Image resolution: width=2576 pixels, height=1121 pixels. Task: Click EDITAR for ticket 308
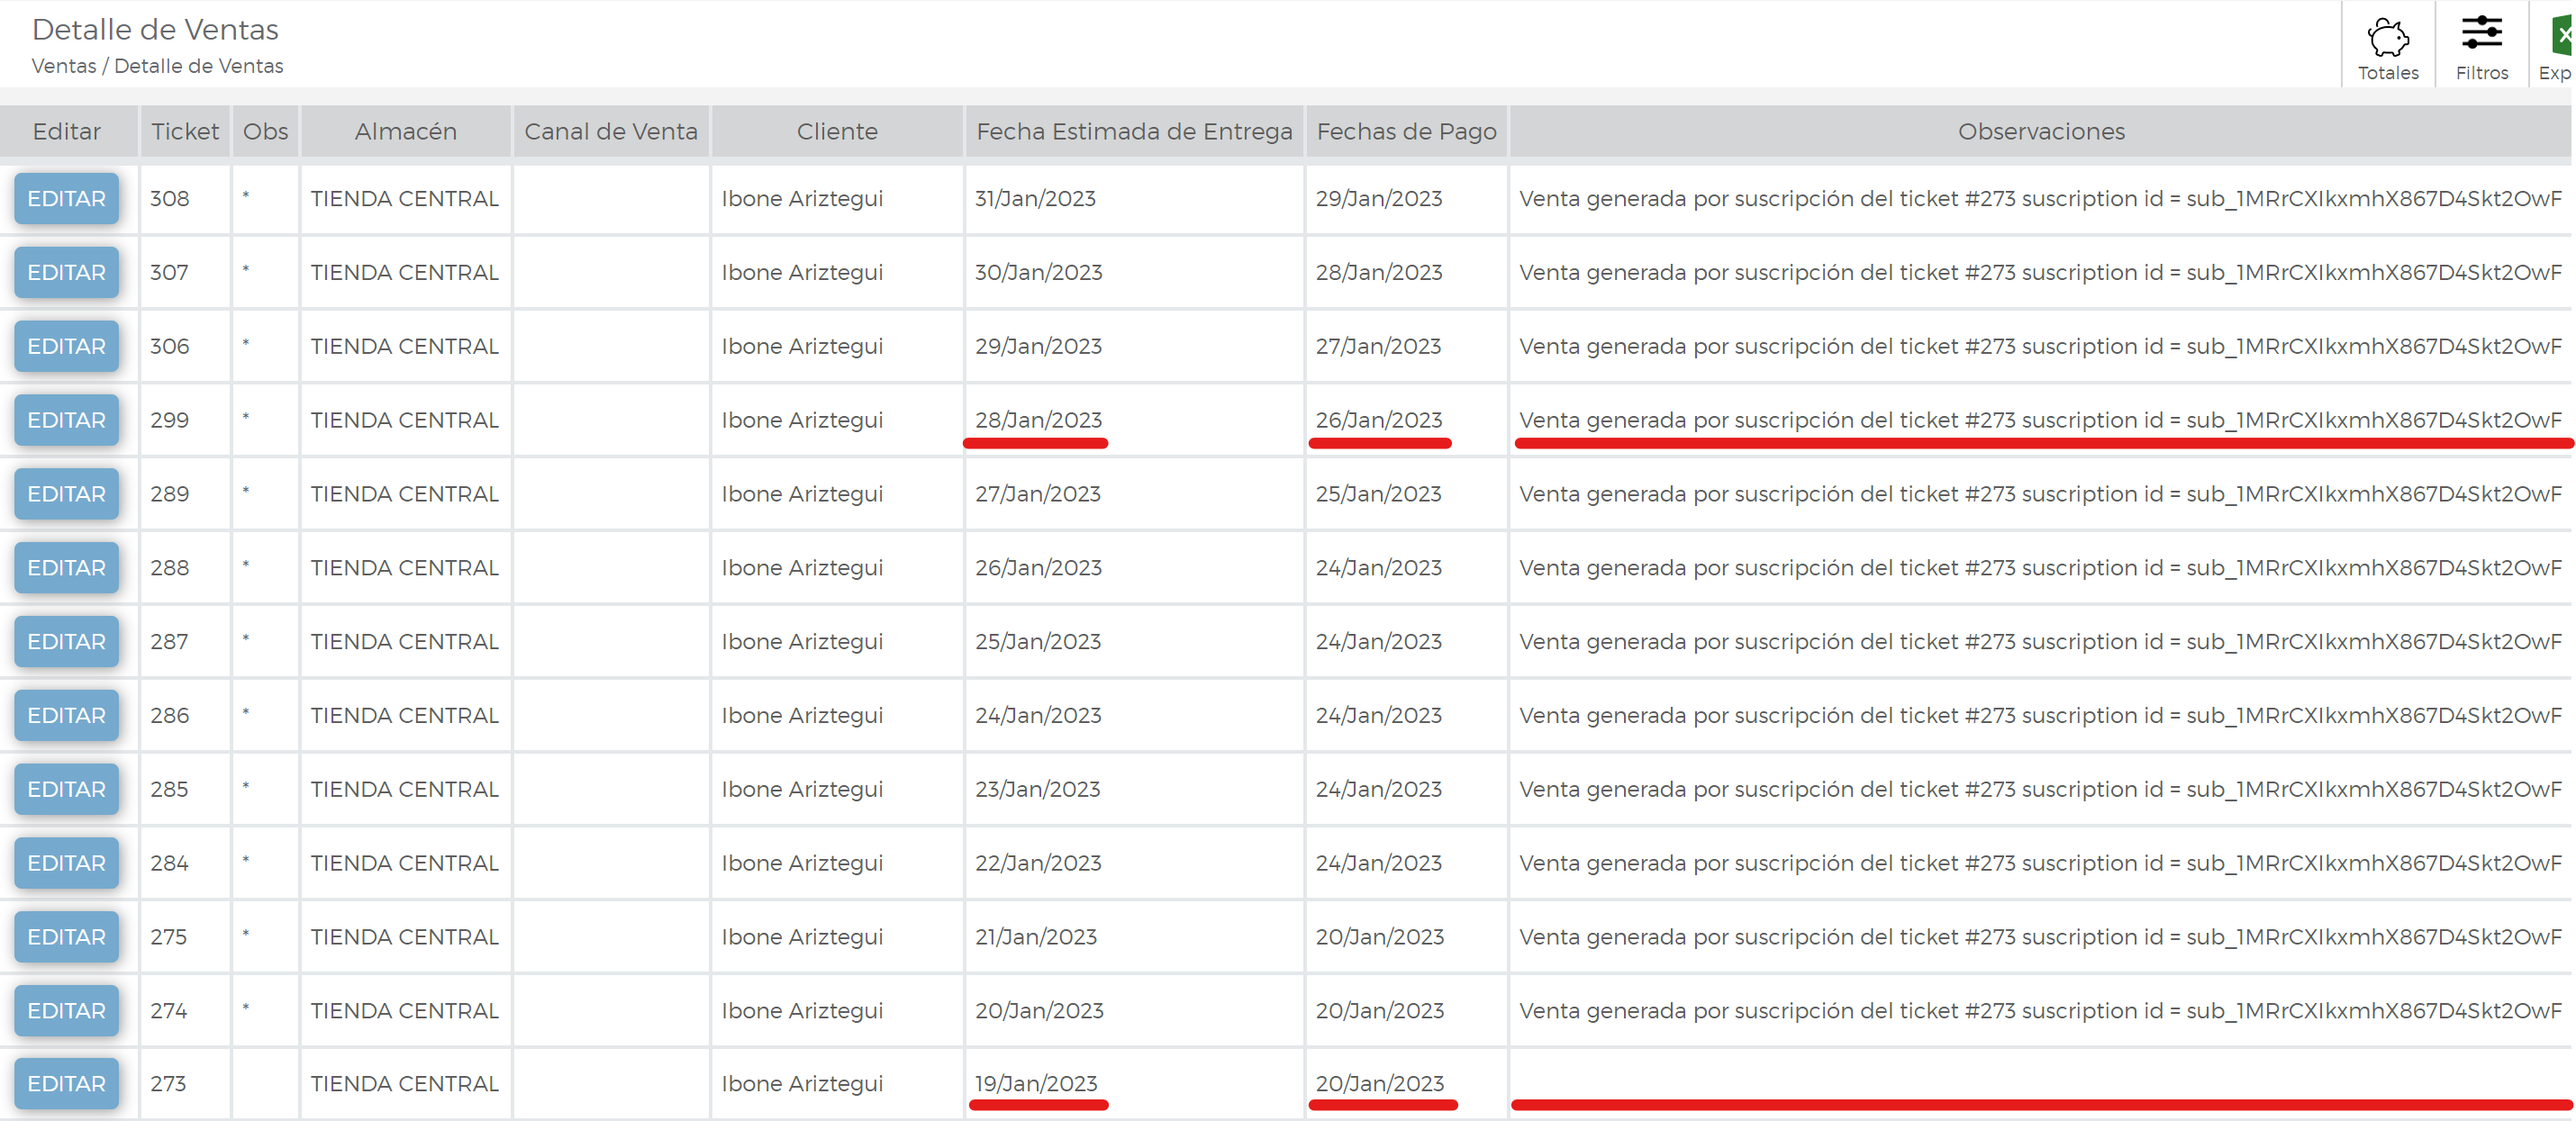(x=66, y=199)
